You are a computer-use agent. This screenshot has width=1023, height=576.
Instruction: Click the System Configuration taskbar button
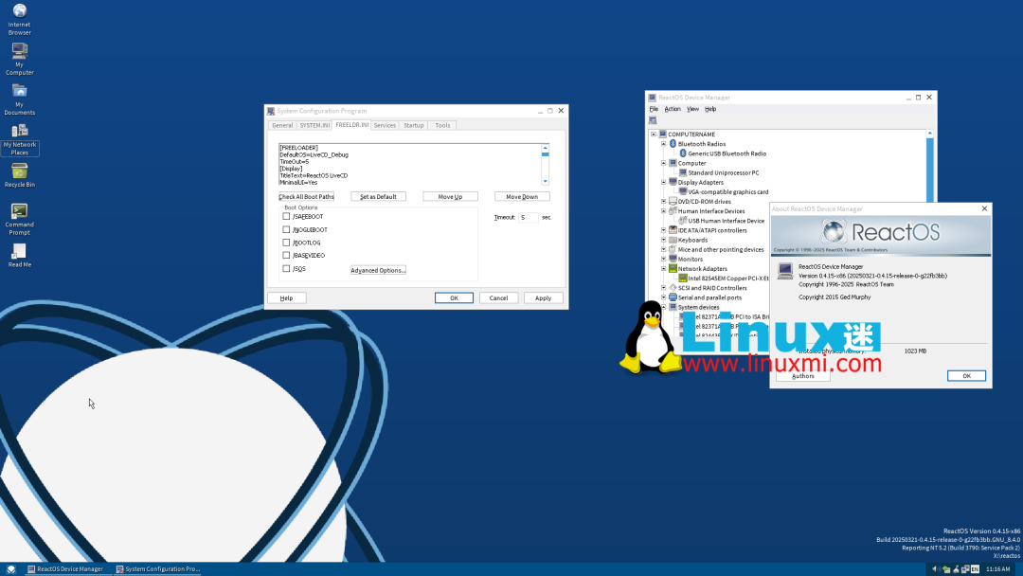click(158, 568)
